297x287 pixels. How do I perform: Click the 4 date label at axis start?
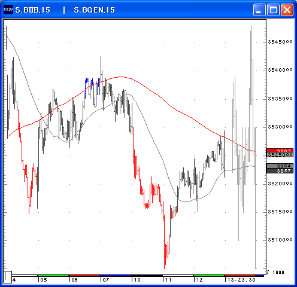tap(14, 280)
